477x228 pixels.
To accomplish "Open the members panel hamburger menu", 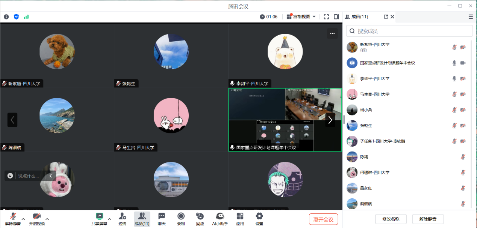I will [471, 17].
